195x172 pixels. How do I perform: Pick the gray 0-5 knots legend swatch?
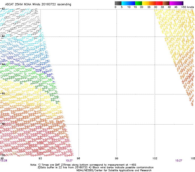pos(118,3)
